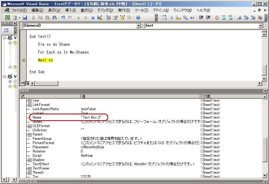
Task: Select the Name watch row
Action: click(37, 117)
